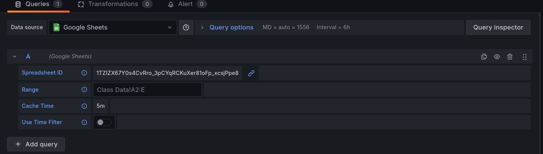Click the Range info icon
The image size is (543, 154).
pos(85,90)
